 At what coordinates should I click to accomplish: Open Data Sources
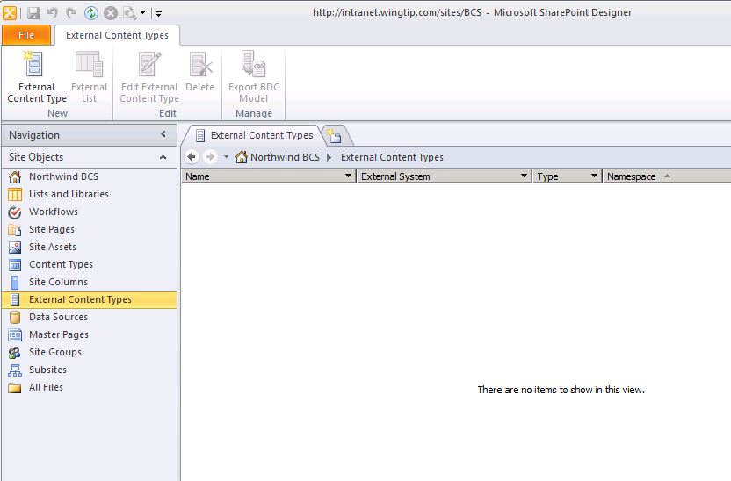(x=90, y=317)
